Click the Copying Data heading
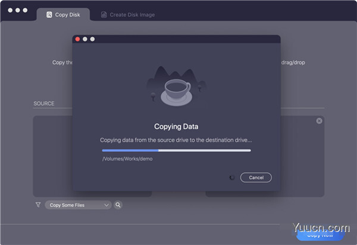Image resolution: width=357 pixels, height=245 pixels. coord(176,126)
